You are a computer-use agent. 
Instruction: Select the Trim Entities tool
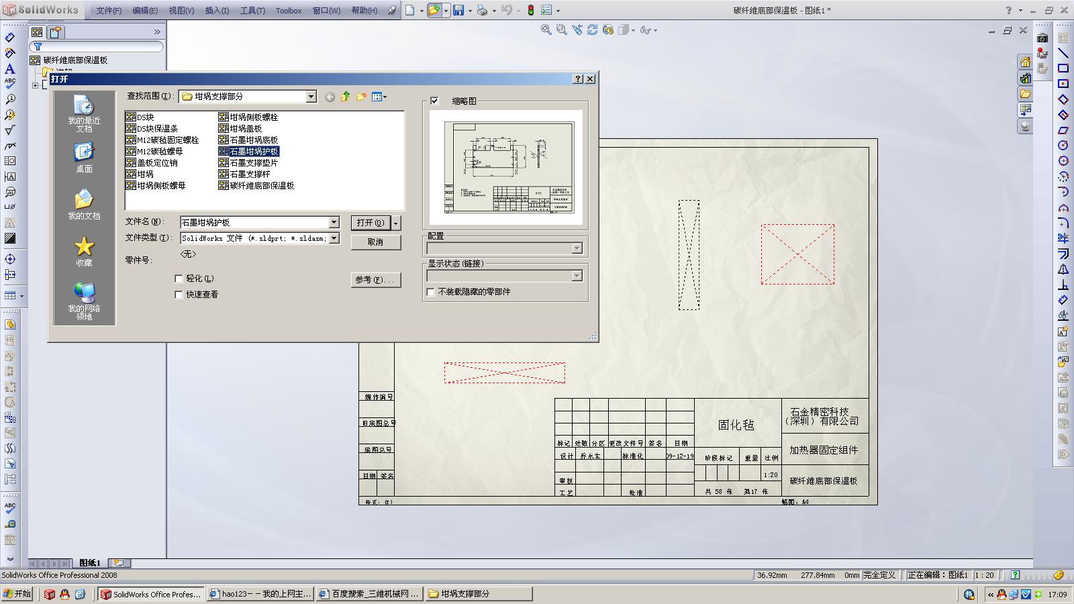[1063, 238]
